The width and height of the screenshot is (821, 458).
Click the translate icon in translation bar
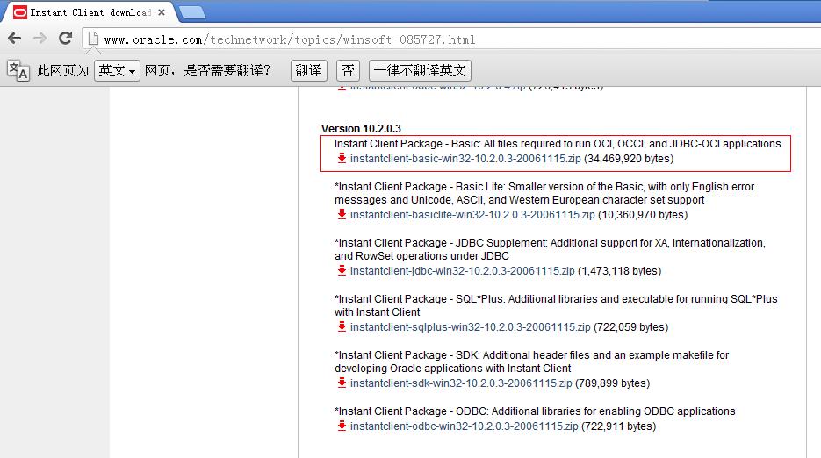pos(18,71)
